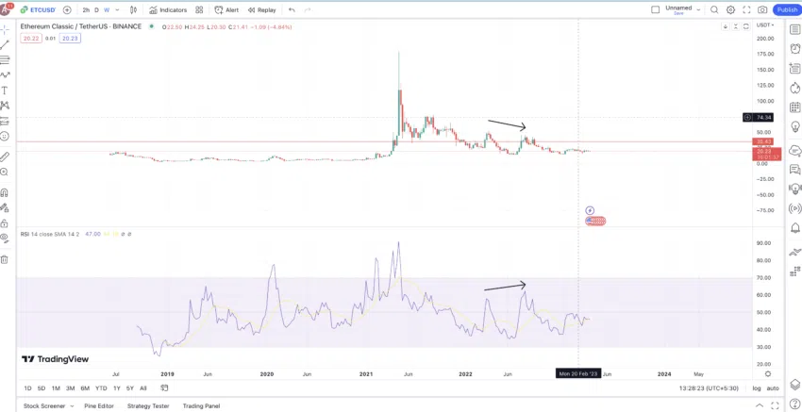
Task: Switch to the D daily timeframe
Action: pos(96,9)
